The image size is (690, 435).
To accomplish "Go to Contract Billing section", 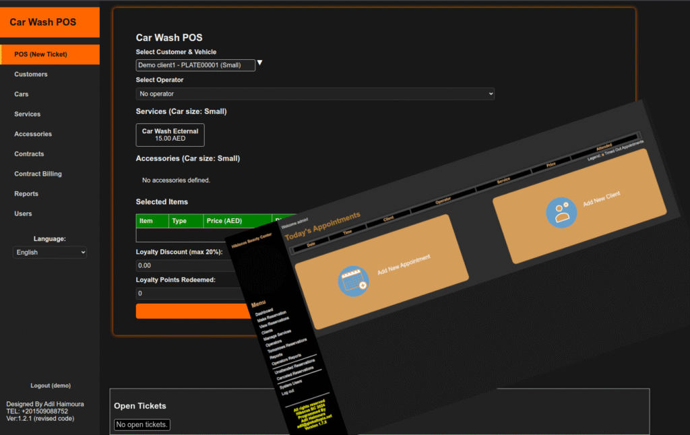I will pos(38,174).
